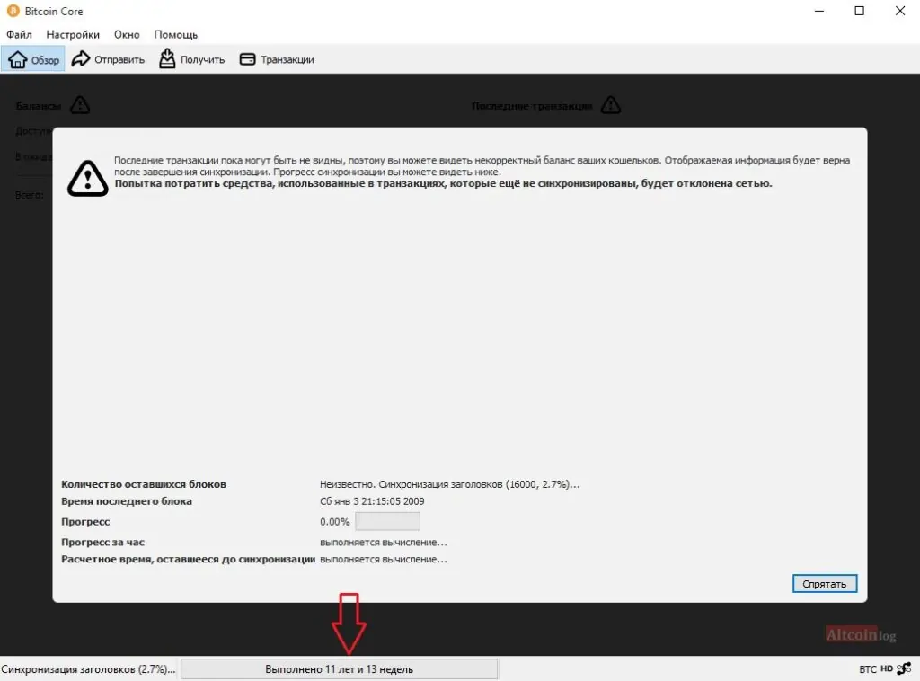Close the Bitcoin Core window
The image size is (920, 681).
900,11
